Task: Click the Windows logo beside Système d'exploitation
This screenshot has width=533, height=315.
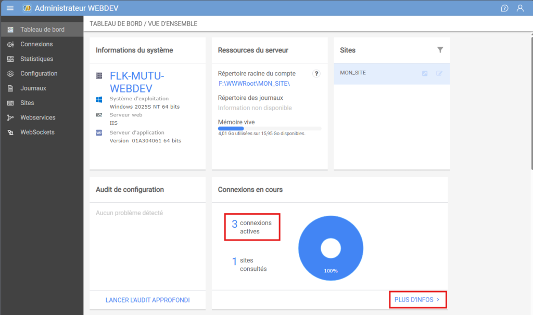Action: tap(99, 99)
